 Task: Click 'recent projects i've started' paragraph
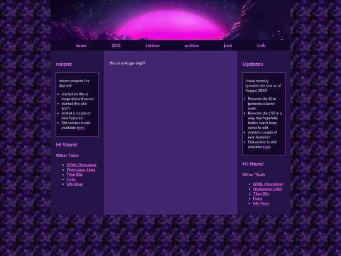74,83
